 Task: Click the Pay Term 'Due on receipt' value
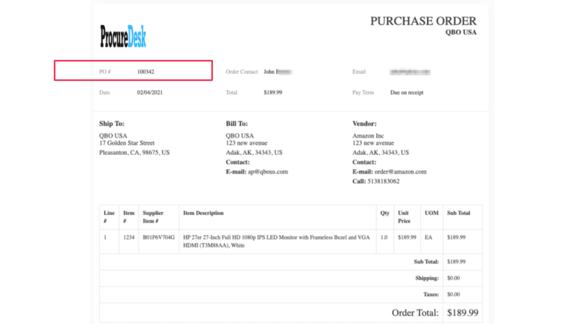click(x=406, y=93)
